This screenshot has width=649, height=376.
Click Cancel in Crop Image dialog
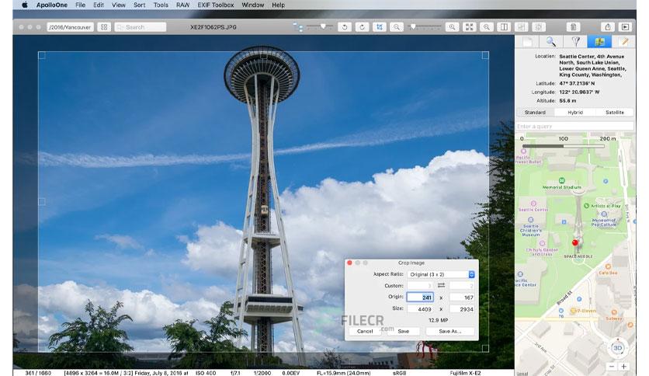(x=365, y=331)
